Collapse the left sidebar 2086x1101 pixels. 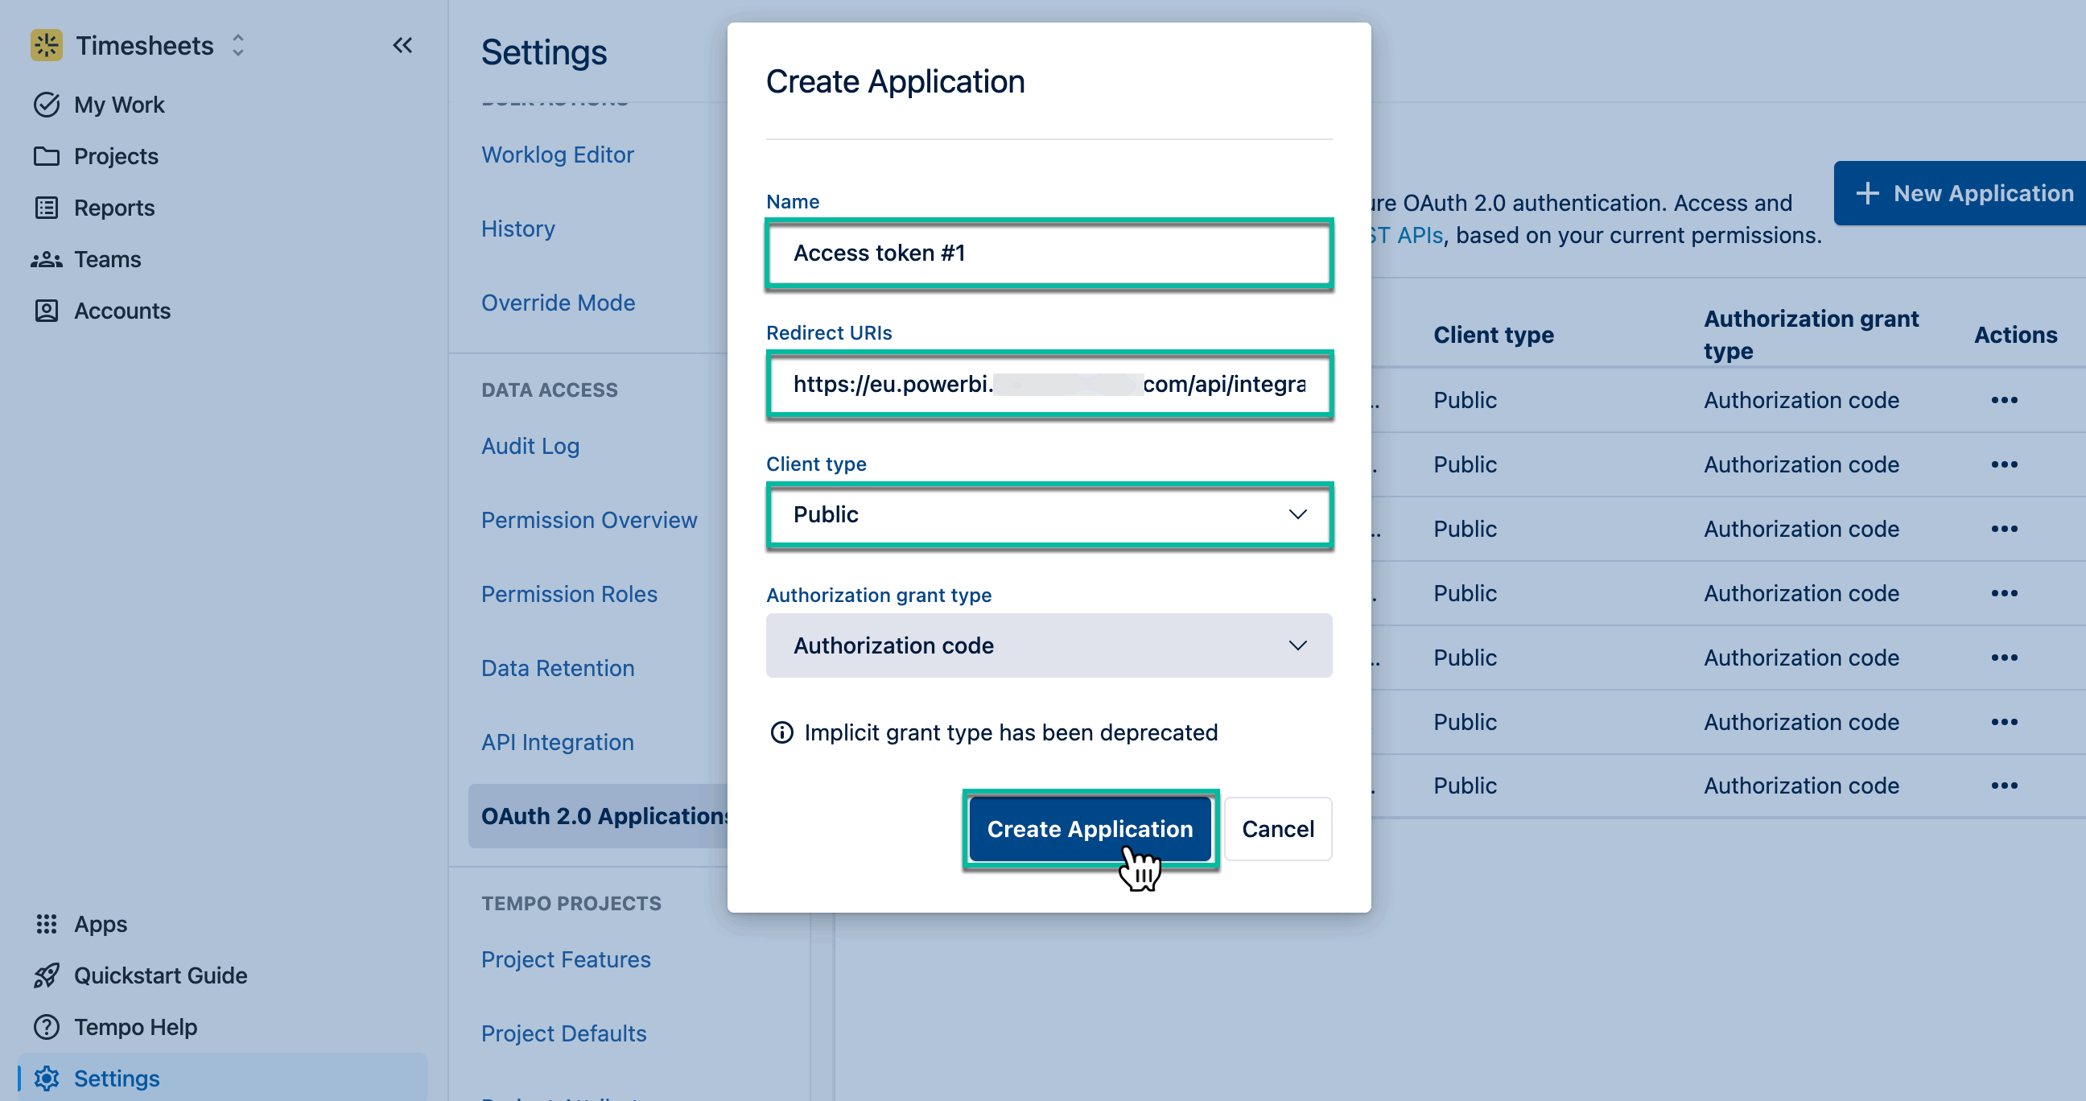(x=402, y=45)
